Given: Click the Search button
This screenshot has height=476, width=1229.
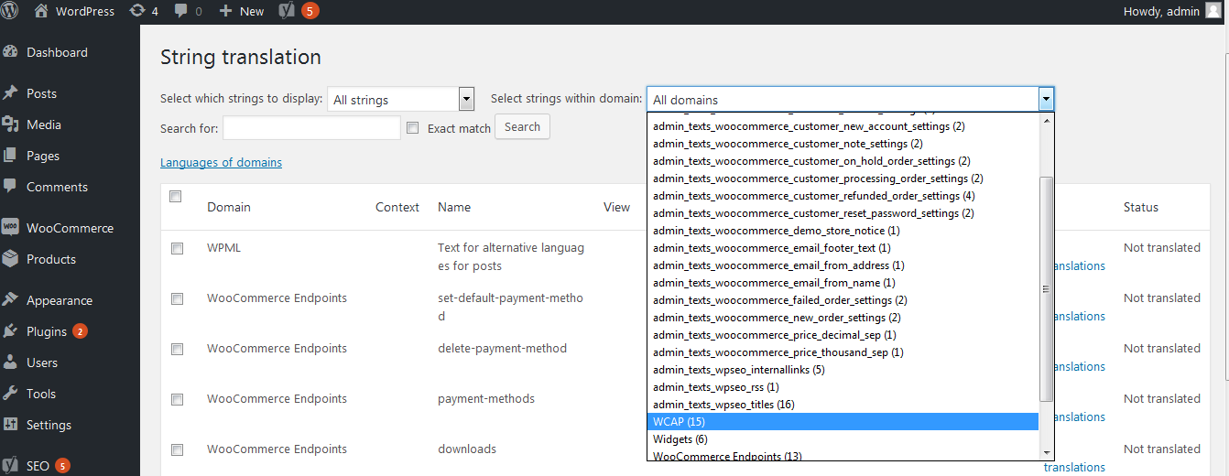Looking at the screenshot, I should [522, 126].
